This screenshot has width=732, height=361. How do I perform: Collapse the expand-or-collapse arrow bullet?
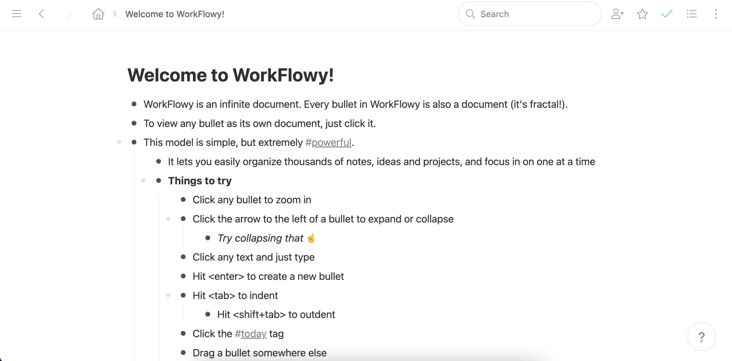click(x=168, y=219)
